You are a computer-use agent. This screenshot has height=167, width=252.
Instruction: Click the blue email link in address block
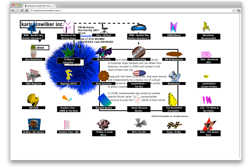coord(87,36)
